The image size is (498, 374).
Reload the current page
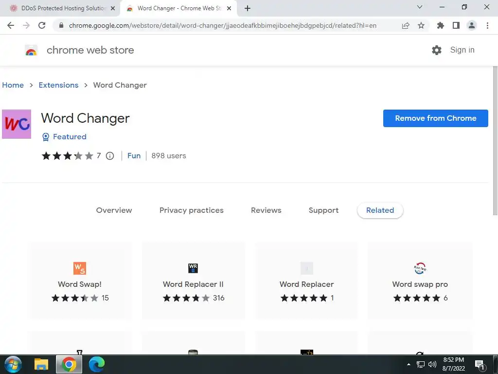(42, 25)
